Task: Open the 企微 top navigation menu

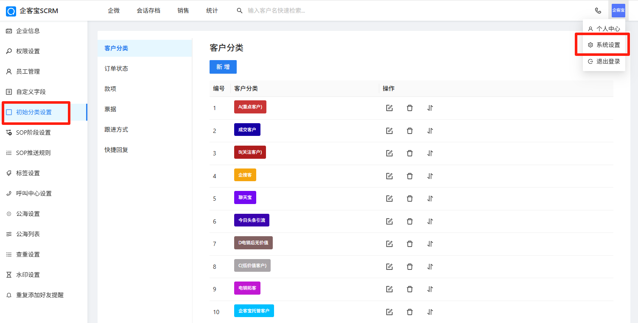Action: (114, 11)
